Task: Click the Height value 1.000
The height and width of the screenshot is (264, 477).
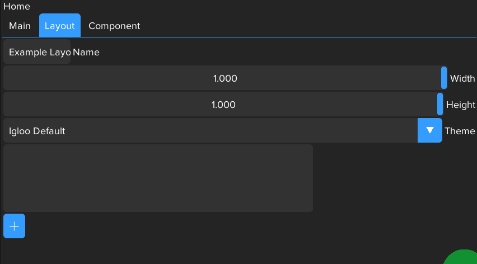Action: (x=223, y=105)
